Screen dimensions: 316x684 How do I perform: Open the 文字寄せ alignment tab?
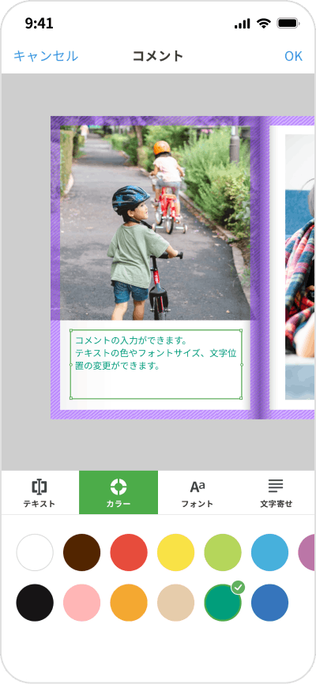coord(276,493)
